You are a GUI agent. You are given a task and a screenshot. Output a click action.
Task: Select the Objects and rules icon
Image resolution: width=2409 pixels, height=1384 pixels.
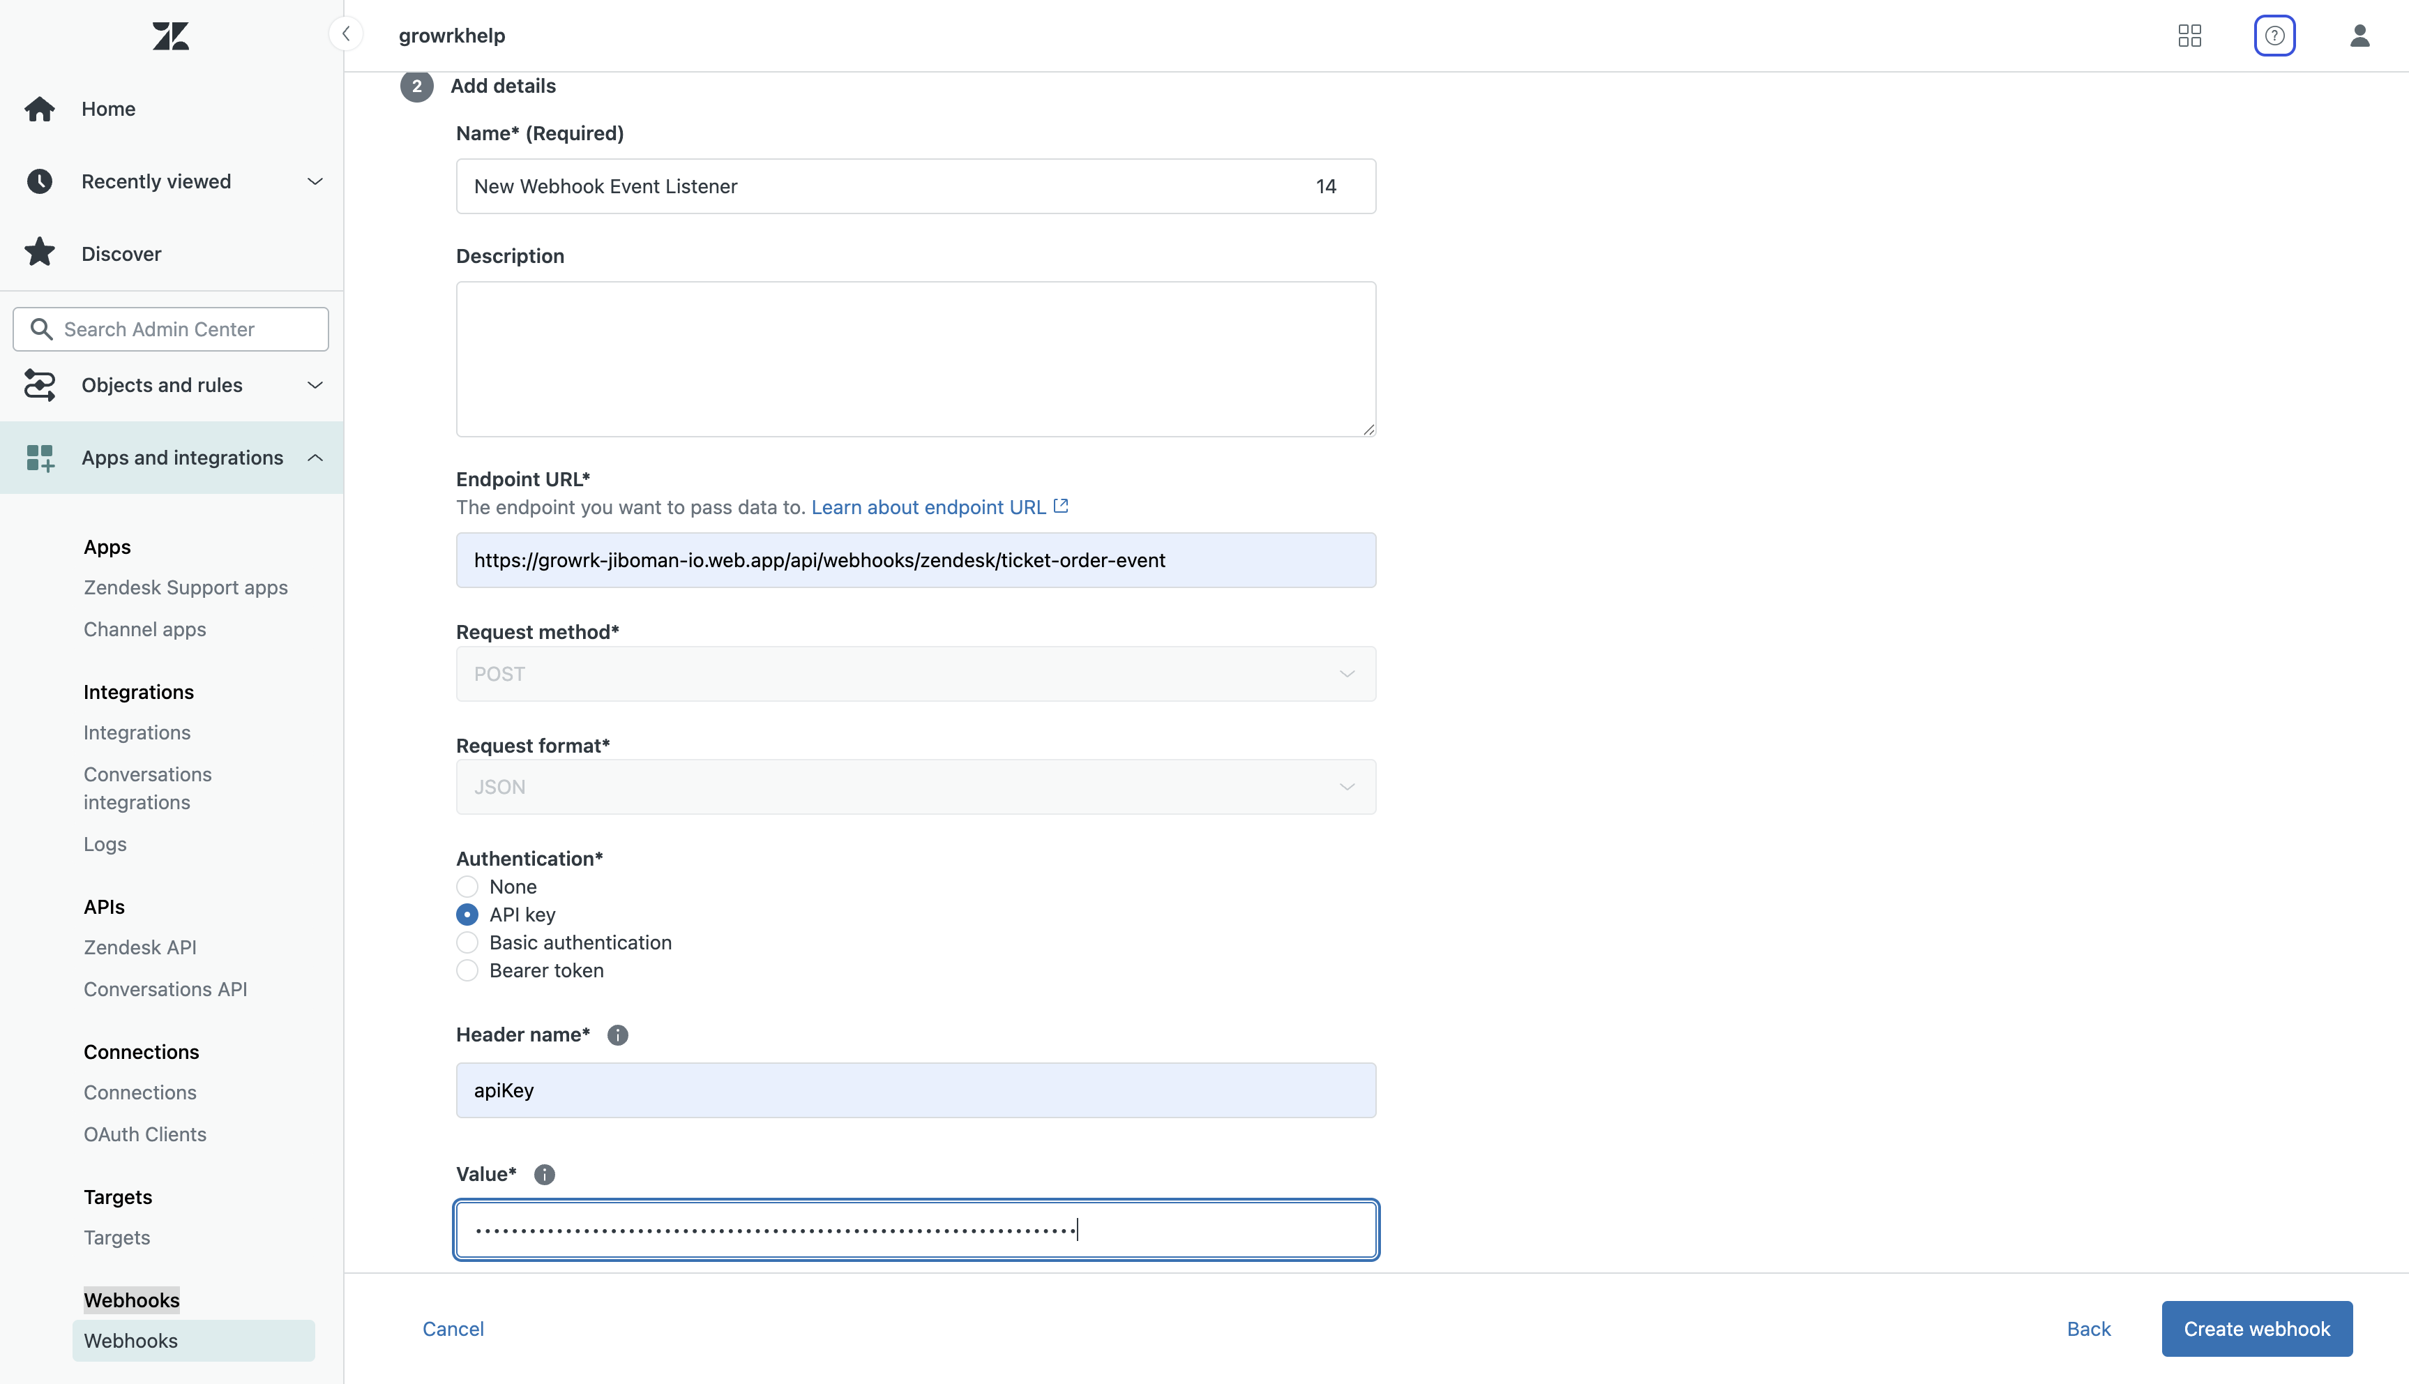pos(39,385)
